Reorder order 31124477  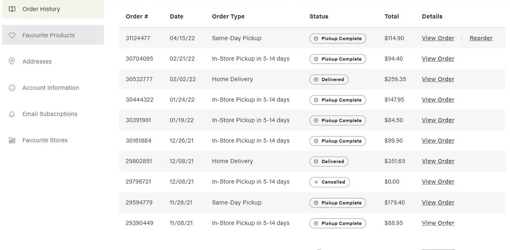(481, 38)
